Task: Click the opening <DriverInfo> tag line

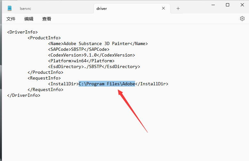Action: pos(22,32)
